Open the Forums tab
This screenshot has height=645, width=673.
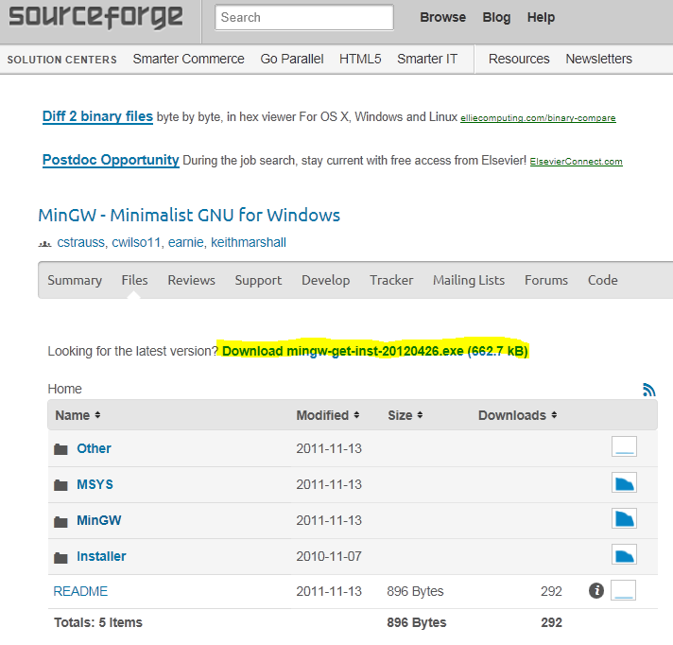point(546,280)
